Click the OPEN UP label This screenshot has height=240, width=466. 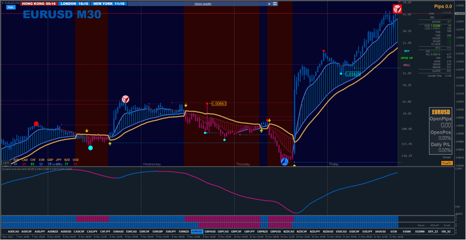(x=407, y=58)
